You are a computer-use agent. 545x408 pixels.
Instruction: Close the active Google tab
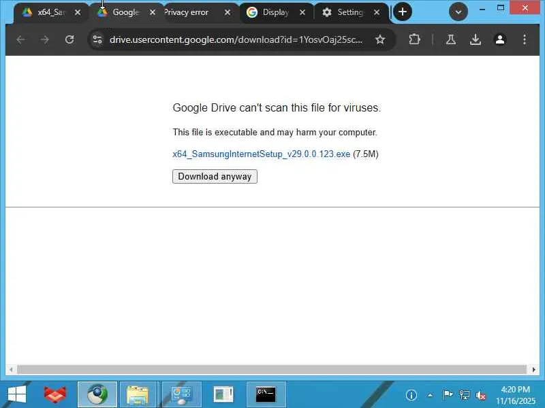pyautogui.click(x=153, y=12)
